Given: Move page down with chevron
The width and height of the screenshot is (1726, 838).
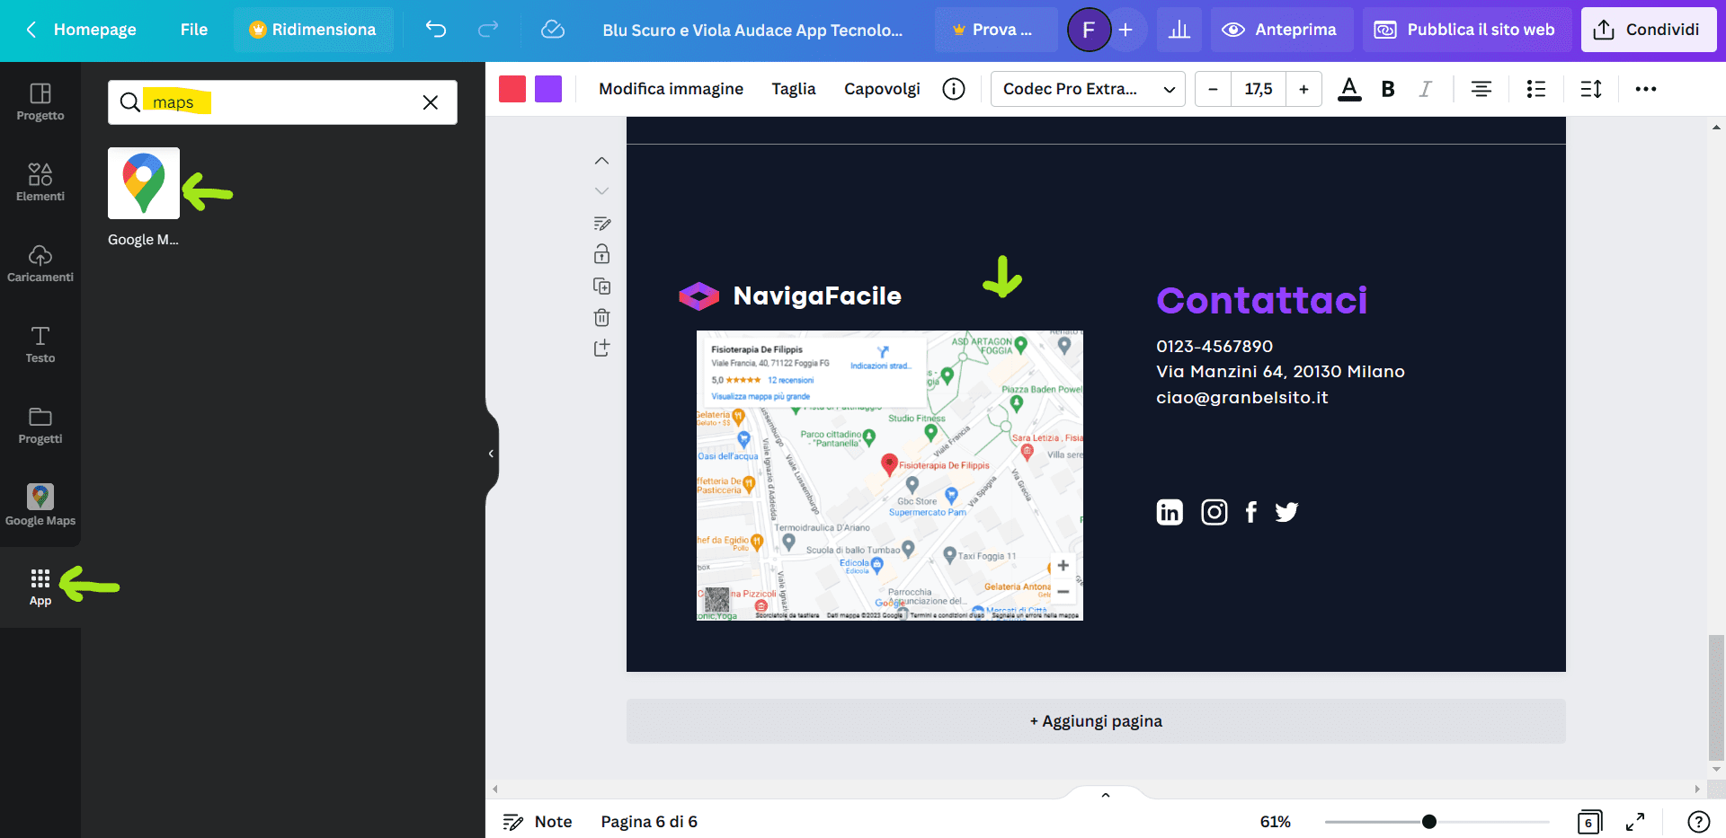Looking at the screenshot, I should click(x=602, y=191).
